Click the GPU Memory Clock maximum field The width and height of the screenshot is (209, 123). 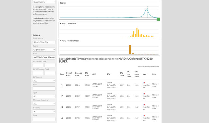(50, 73)
